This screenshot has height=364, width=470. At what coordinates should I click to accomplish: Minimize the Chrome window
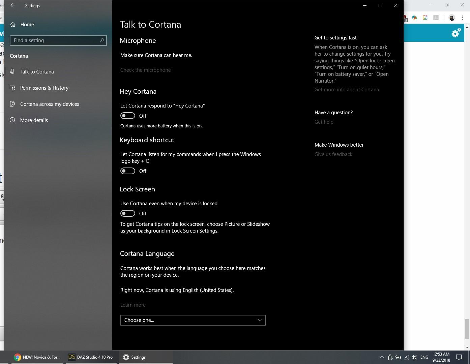pyautogui.click(x=431, y=5)
